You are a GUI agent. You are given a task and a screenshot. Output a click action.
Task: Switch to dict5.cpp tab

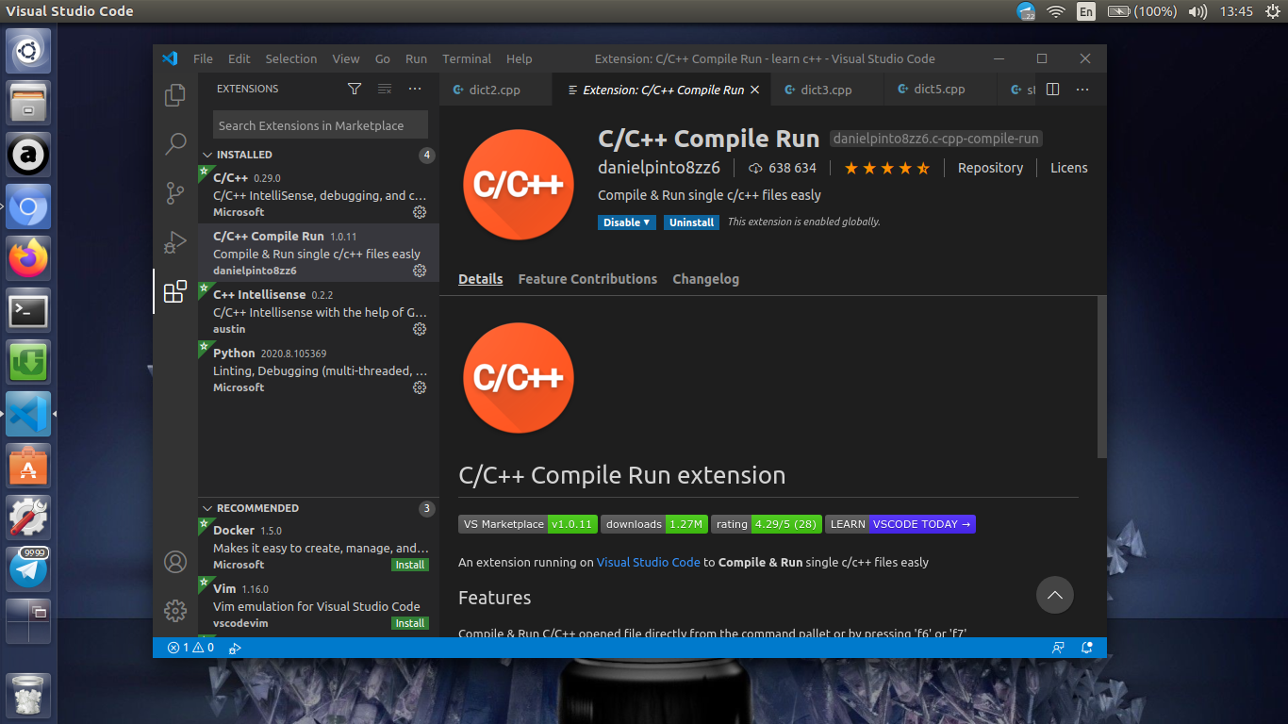click(x=940, y=90)
